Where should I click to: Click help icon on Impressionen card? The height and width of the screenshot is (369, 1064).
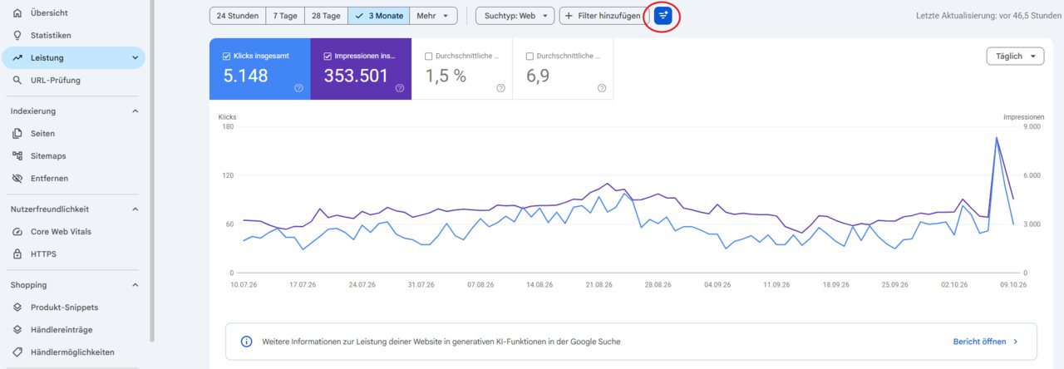pos(400,87)
